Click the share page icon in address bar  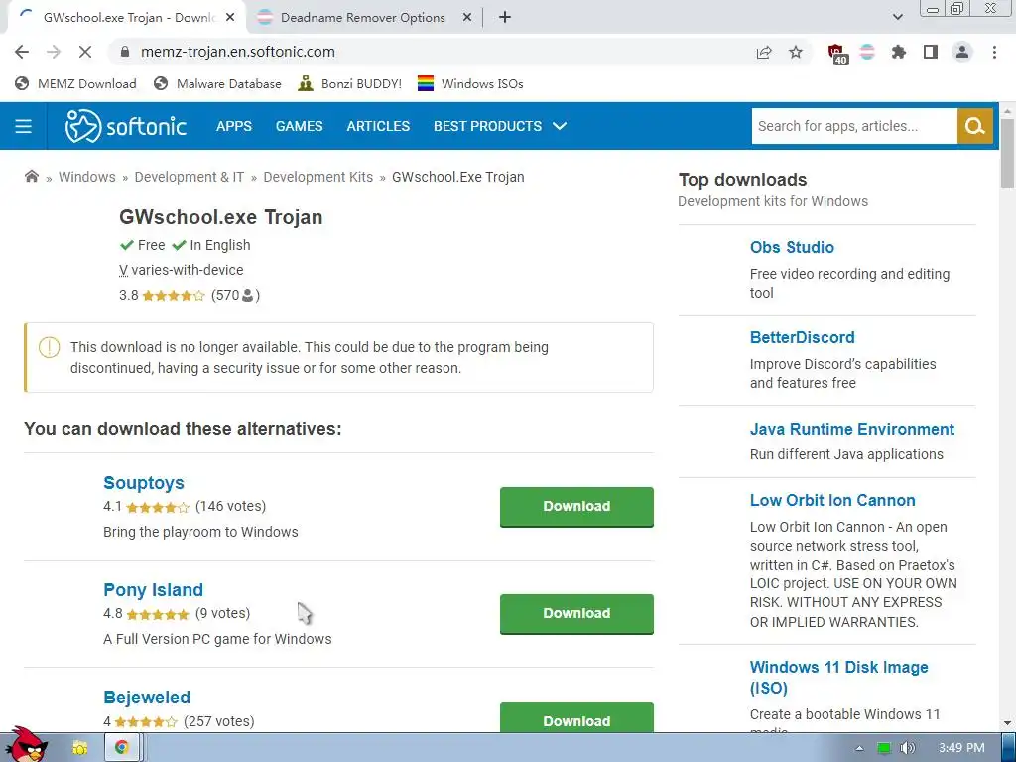coord(764,52)
